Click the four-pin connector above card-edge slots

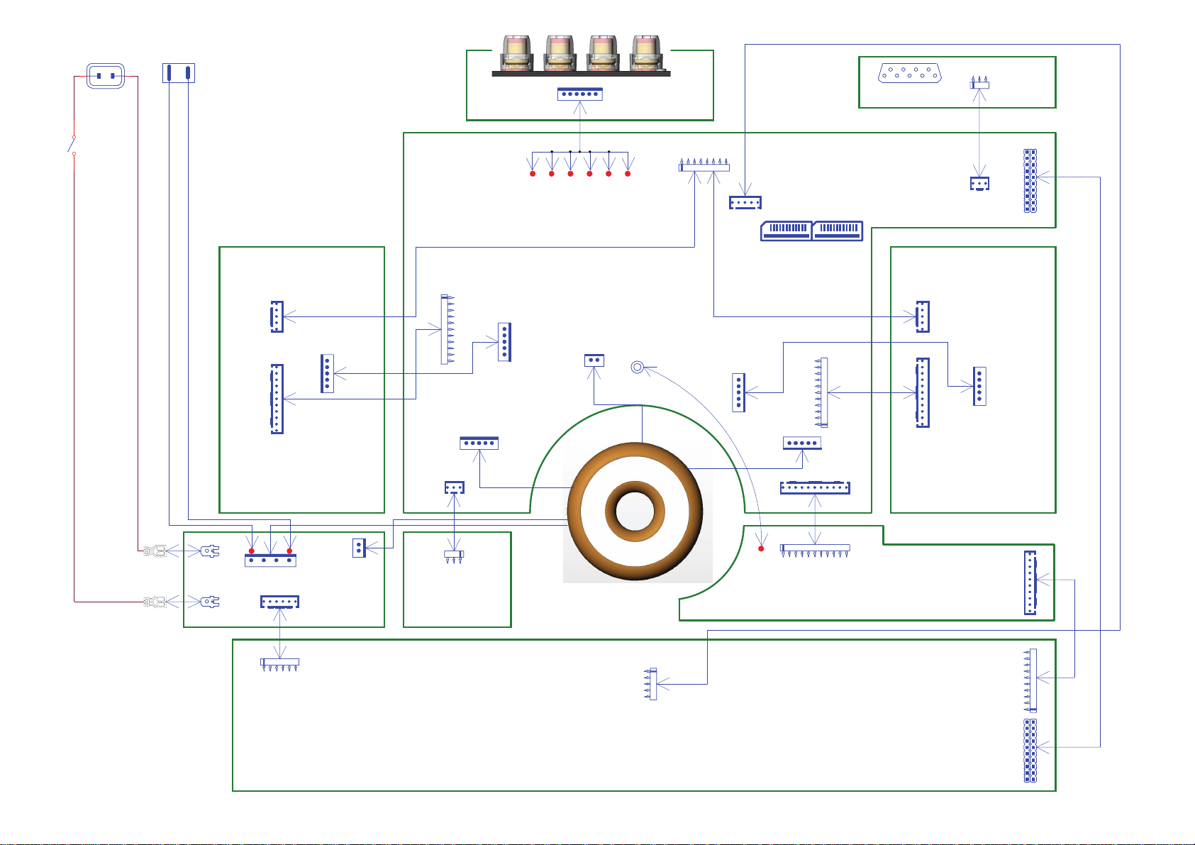point(745,203)
